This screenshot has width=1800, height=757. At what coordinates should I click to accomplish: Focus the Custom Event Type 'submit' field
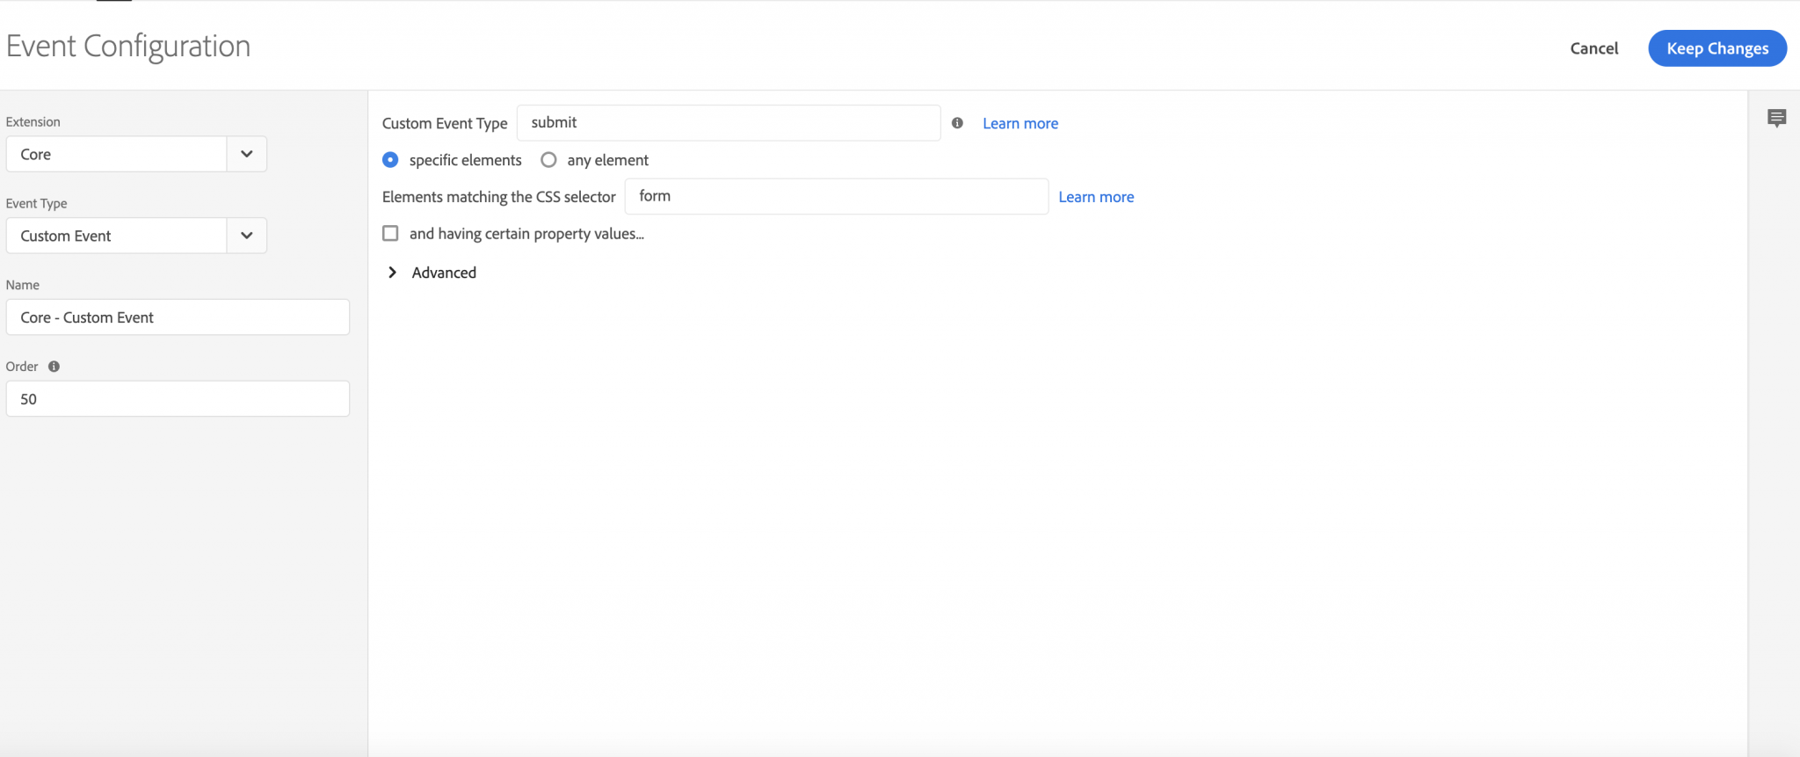(728, 123)
